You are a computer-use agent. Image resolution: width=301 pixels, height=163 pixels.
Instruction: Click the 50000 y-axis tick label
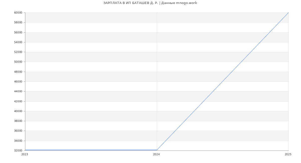pos(18,62)
